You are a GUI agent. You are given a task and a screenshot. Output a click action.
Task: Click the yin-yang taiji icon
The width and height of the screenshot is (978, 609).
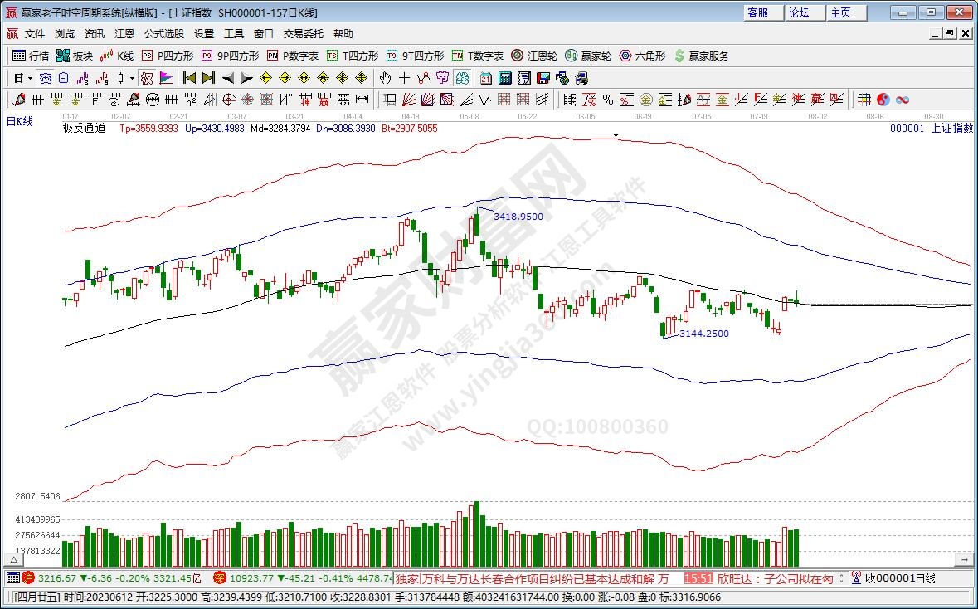883,100
